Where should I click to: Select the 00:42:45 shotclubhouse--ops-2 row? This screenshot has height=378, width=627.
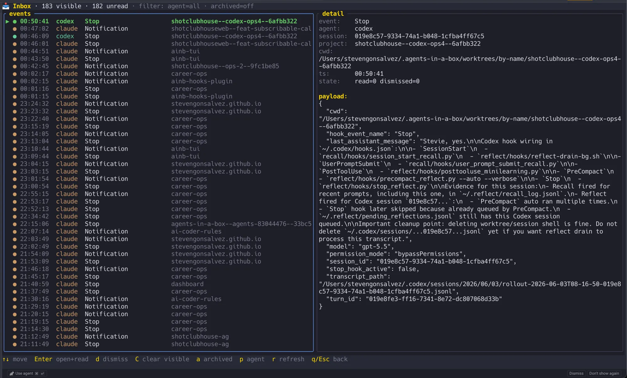click(159, 66)
